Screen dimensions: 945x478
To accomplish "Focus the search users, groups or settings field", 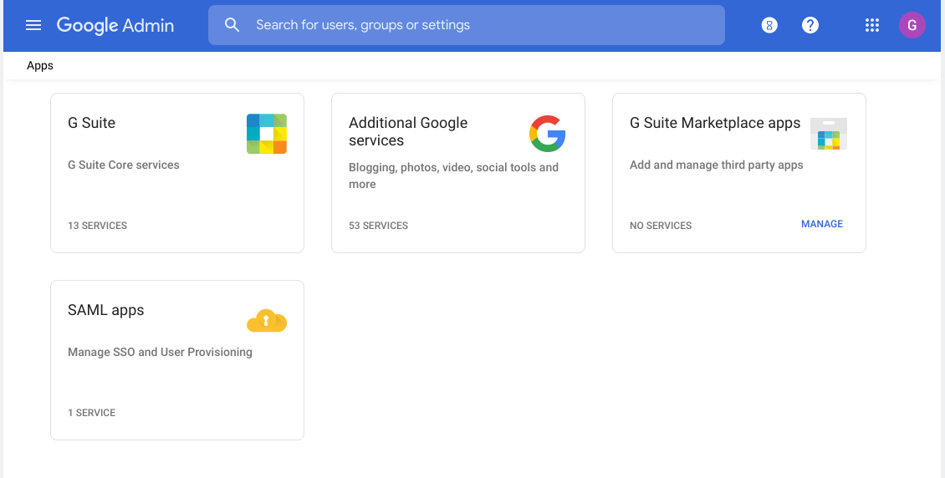I will click(467, 25).
